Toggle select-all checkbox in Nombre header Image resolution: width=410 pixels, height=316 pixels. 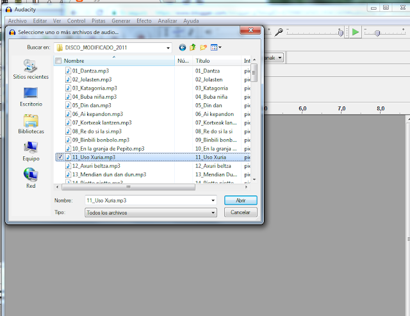click(58, 61)
